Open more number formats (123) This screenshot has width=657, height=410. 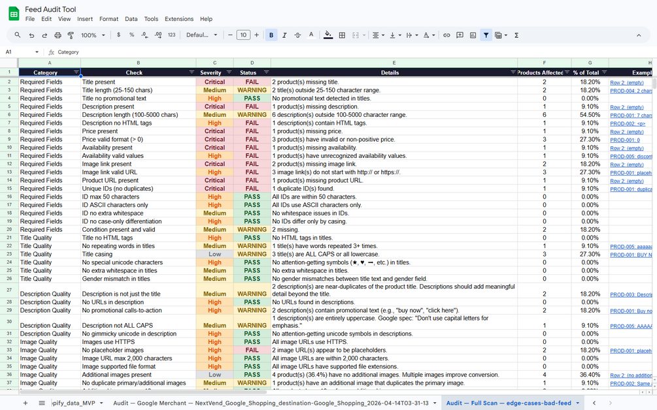coord(172,35)
